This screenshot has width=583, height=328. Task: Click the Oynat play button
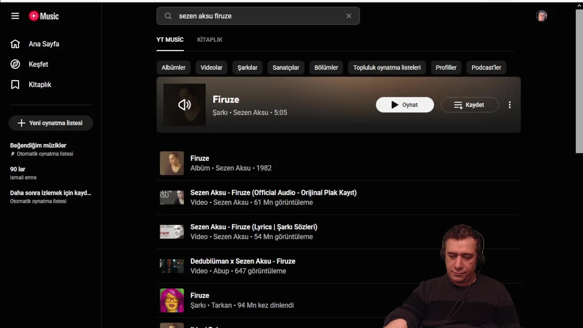tap(405, 105)
